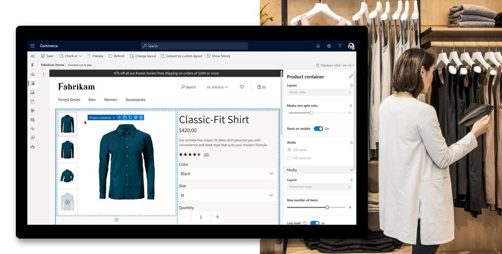Select the folded shirt third thumbnail
The width and height of the screenshot is (502, 254).
67,175
